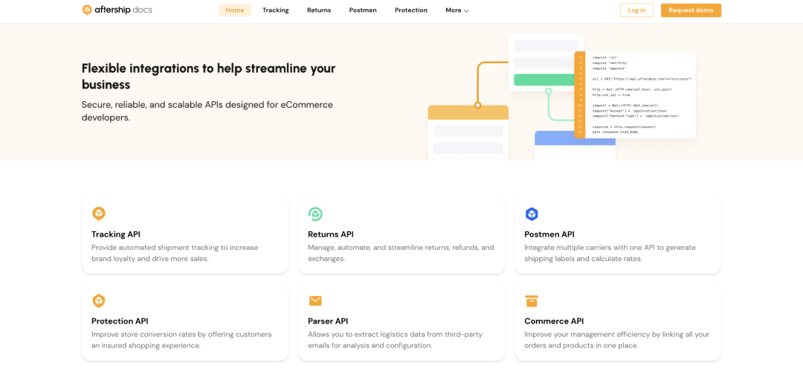
Task: Open the Postmen nav item
Action: click(363, 10)
